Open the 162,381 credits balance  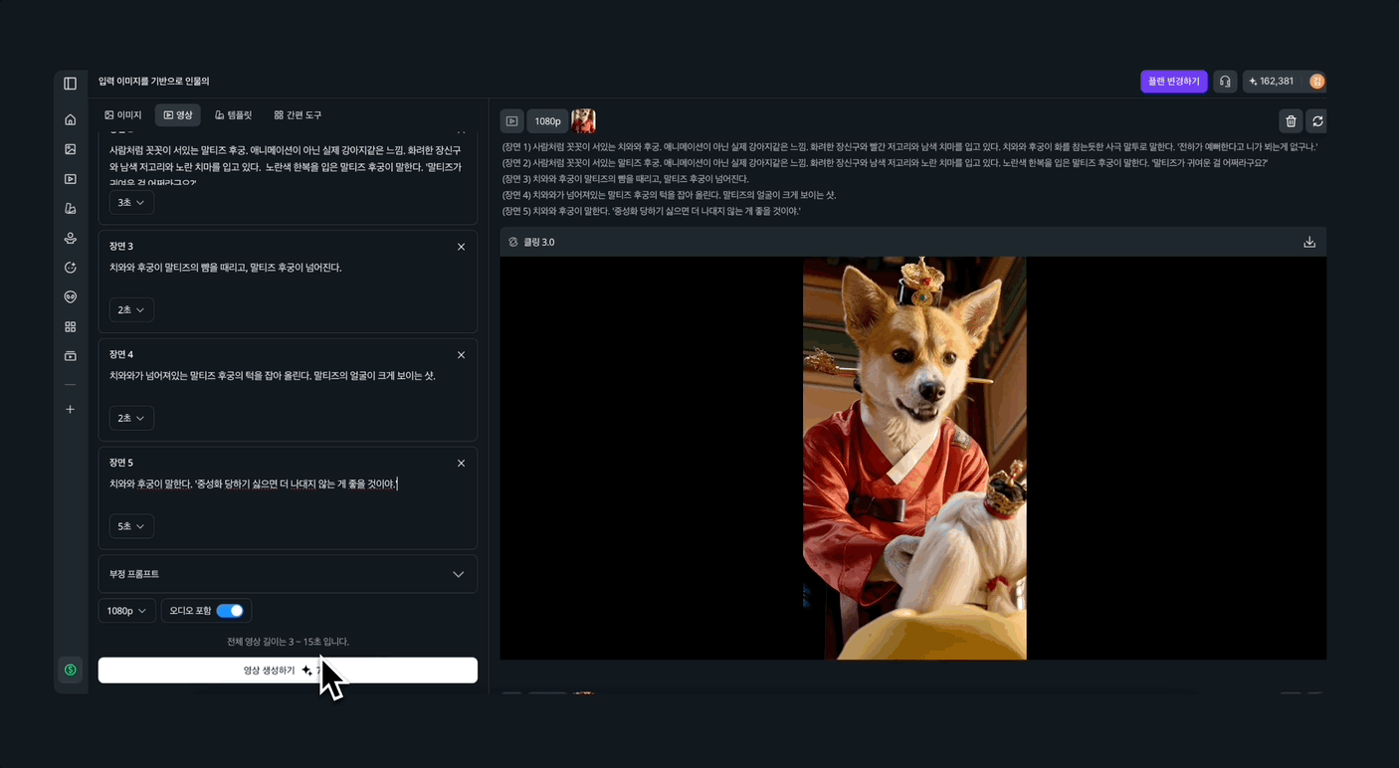coord(1272,82)
